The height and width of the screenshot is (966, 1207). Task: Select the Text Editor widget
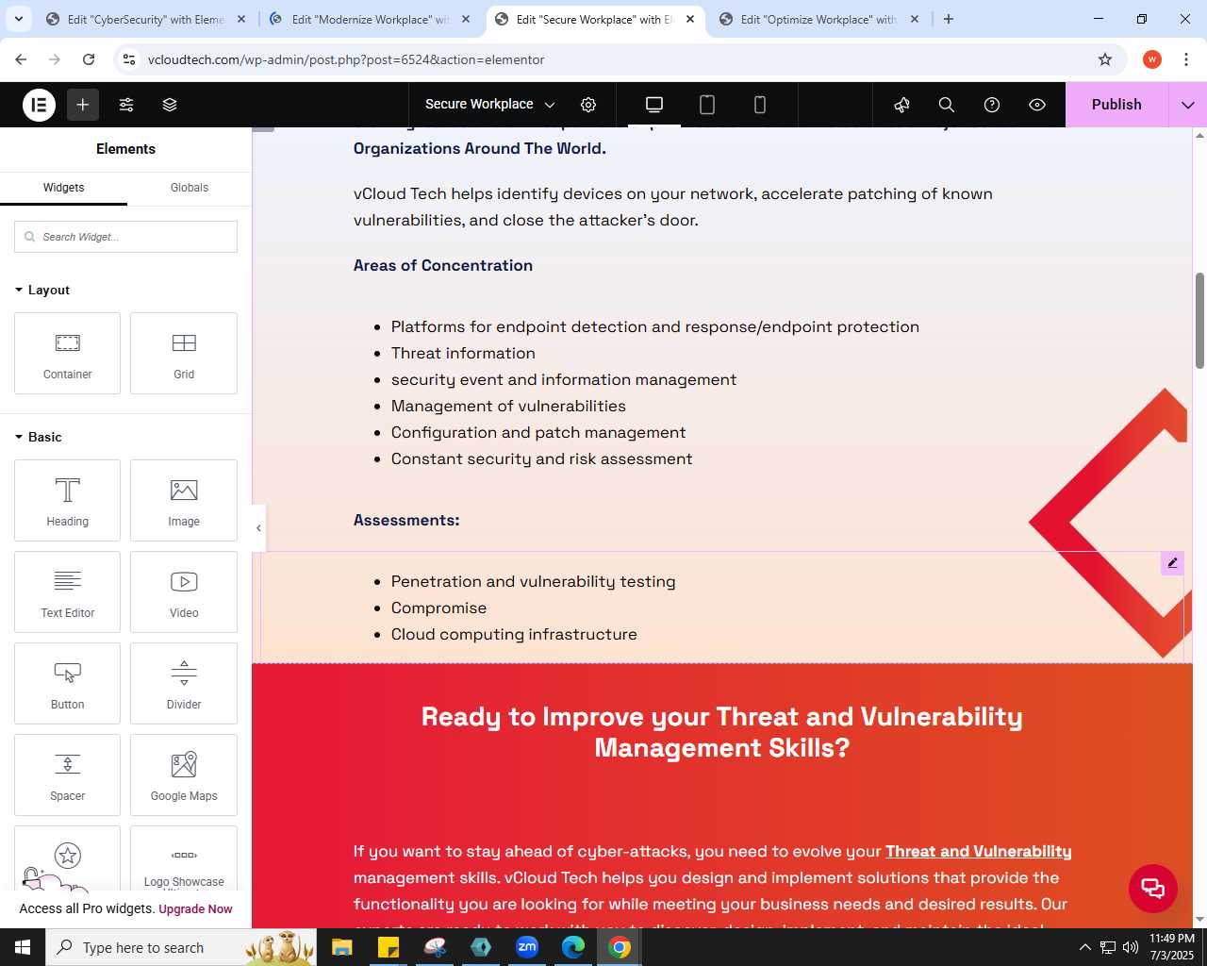(68, 591)
